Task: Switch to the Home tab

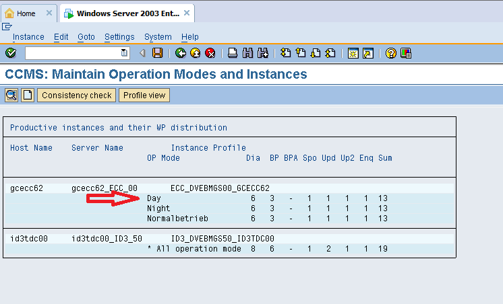Action: 26,13
